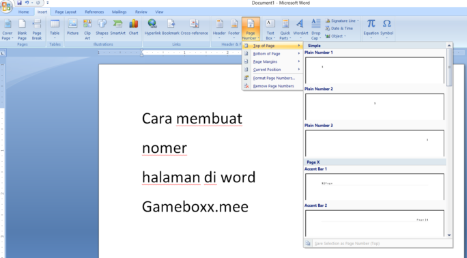This screenshot has height=258, width=467.
Task: Insert a Symbol
Action: (386, 29)
